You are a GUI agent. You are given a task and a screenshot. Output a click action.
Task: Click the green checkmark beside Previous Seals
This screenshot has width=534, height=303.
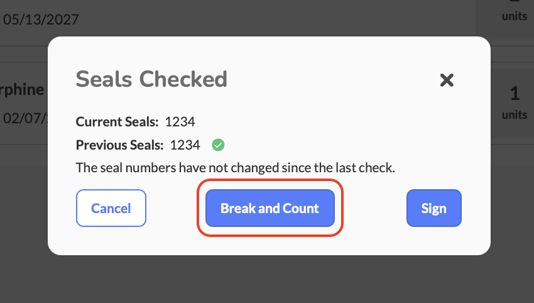218,145
